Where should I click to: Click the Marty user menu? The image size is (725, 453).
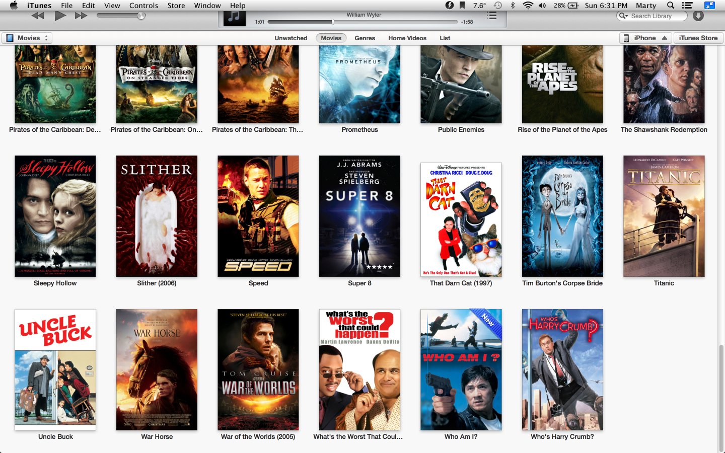(646, 6)
